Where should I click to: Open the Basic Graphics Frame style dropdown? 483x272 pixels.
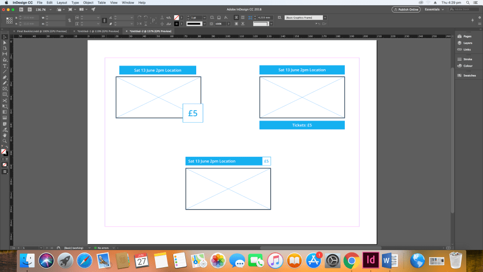325,18
